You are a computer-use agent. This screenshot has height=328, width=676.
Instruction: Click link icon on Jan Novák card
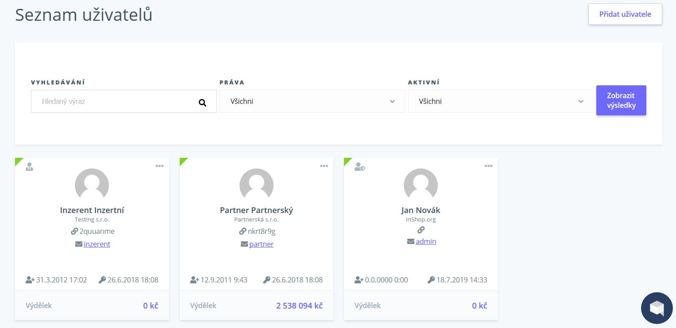[421, 230]
